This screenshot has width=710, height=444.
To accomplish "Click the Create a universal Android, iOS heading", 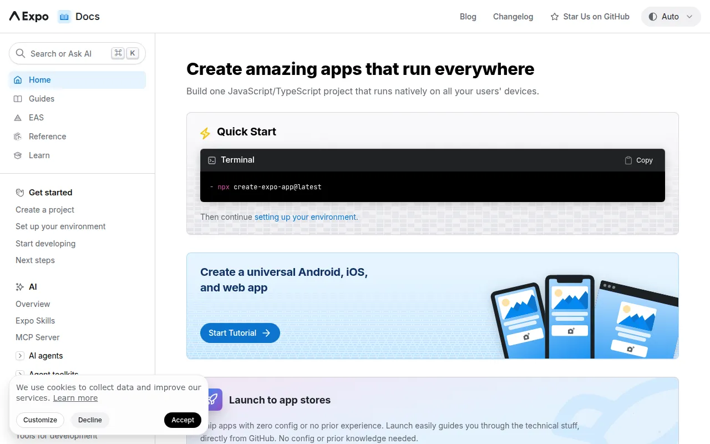I will click(x=284, y=280).
